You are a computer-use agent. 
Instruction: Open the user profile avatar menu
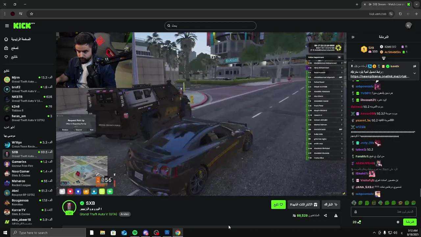pos(409,26)
